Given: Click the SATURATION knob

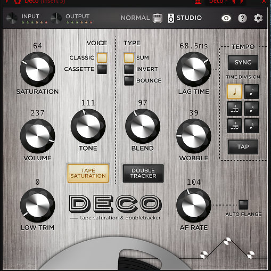Looking at the screenshot, I should (38, 69).
